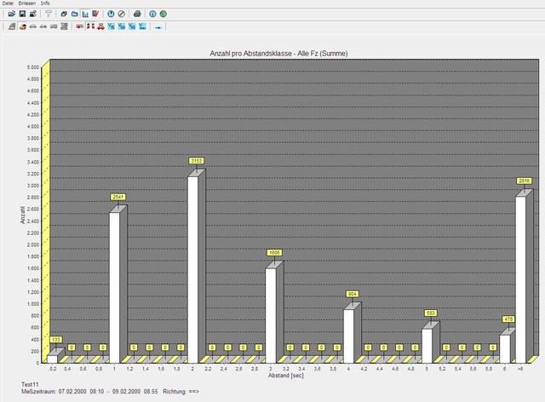Click the white bar at Abstand 1
The height and width of the screenshot is (402, 545).
click(115, 288)
